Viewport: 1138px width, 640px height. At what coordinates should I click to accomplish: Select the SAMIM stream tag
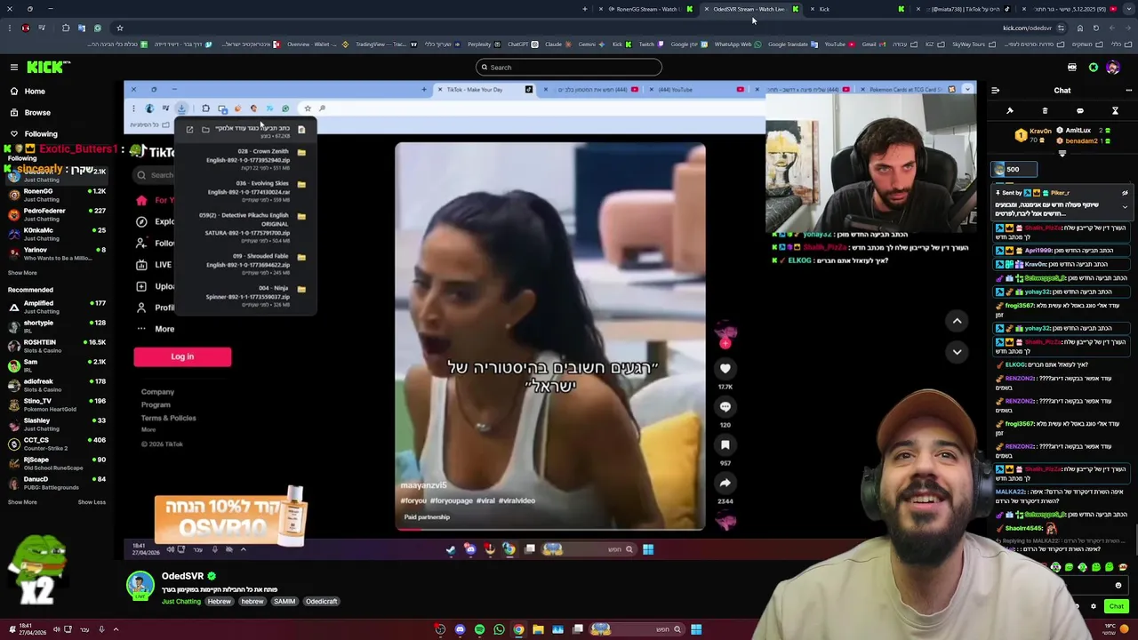[284, 602]
